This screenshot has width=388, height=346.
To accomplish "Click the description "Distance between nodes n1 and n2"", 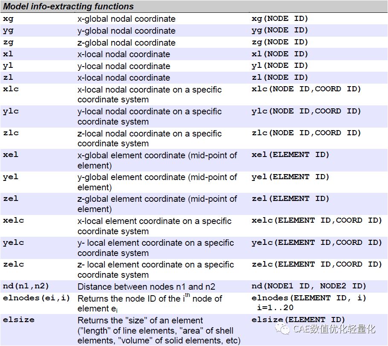I will 146,287.
